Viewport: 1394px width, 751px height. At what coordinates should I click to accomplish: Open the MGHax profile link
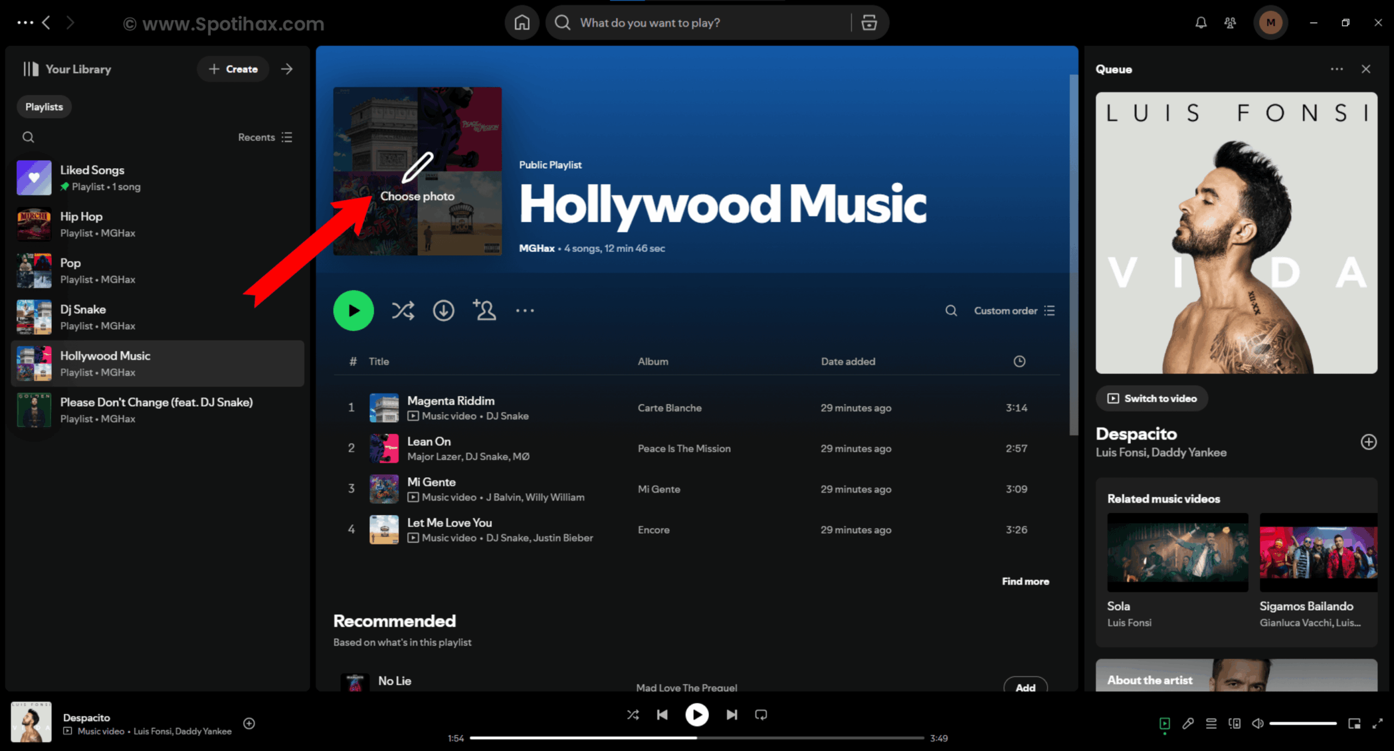click(x=536, y=248)
